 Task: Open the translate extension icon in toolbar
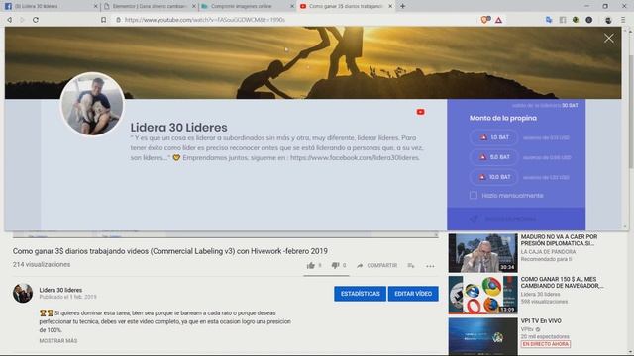point(549,20)
